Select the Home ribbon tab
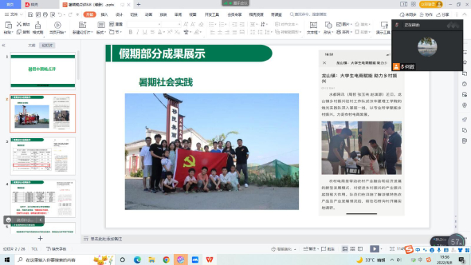 tap(89, 15)
